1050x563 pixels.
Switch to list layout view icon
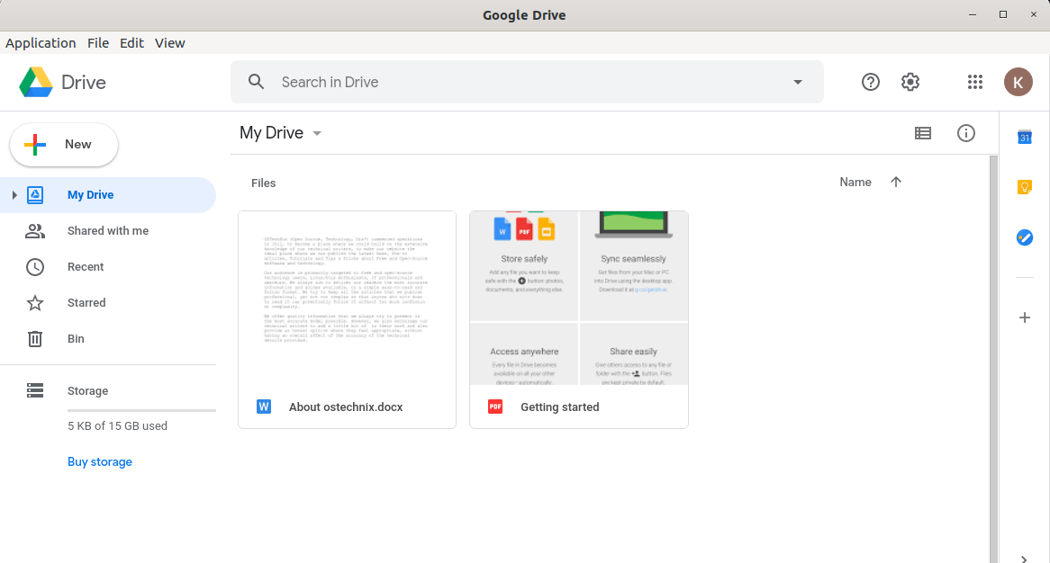pyautogui.click(x=923, y=133)
